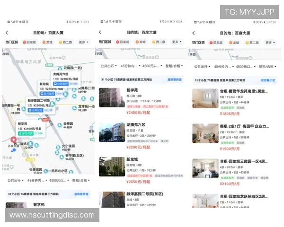This screenshot has width=284, height=227.
Task: Expand 更多 dropdown on left screen
Action: [83, 42]
